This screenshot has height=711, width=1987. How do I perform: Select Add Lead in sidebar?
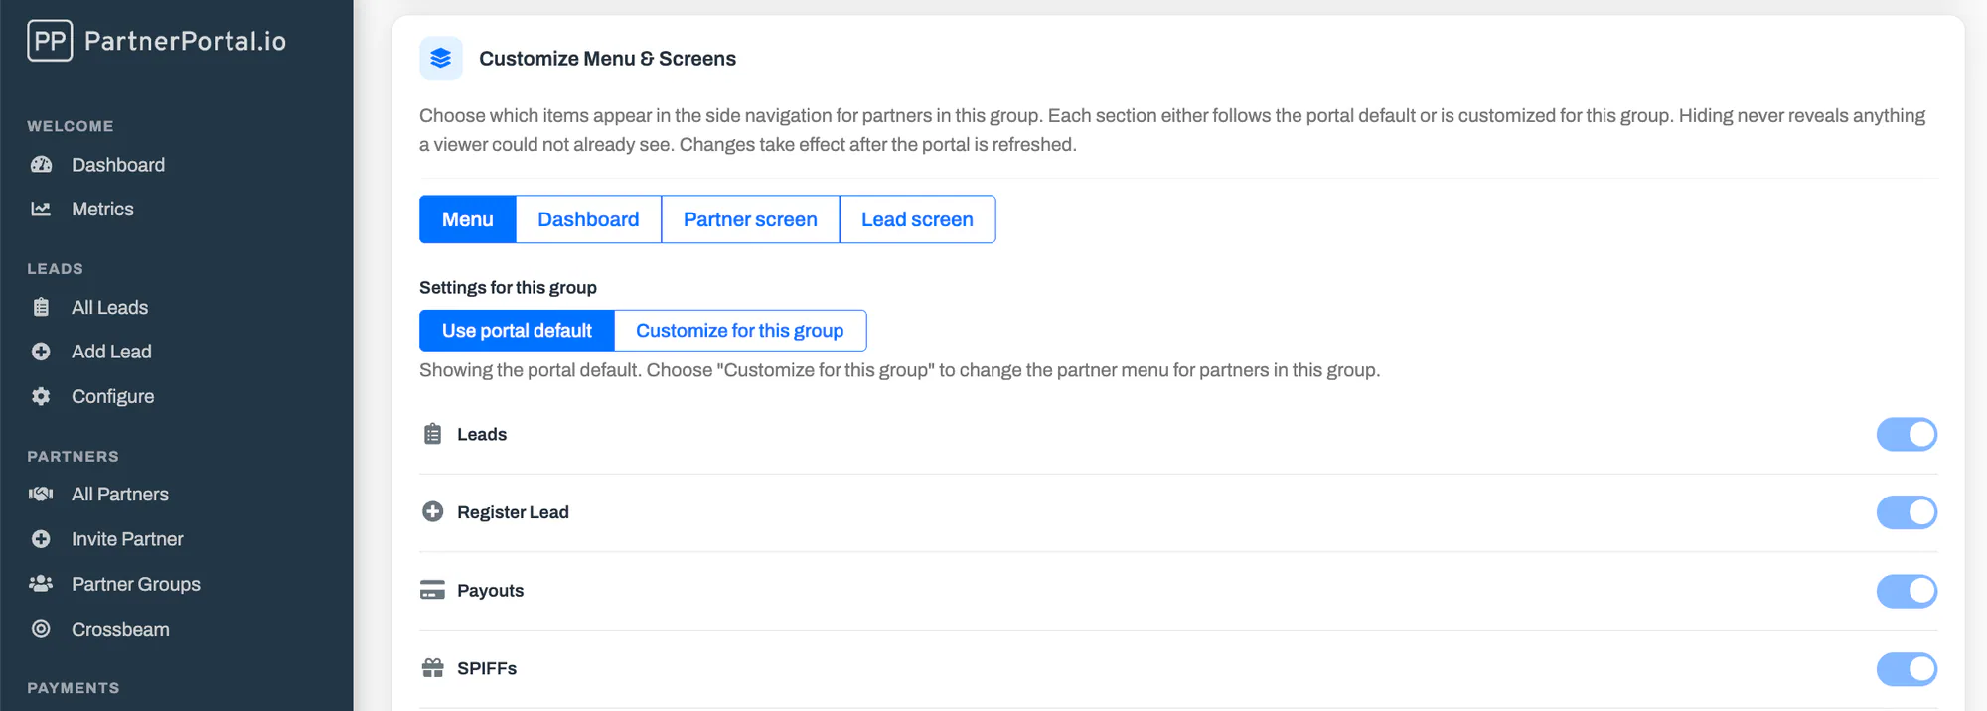tap(111, 352)
